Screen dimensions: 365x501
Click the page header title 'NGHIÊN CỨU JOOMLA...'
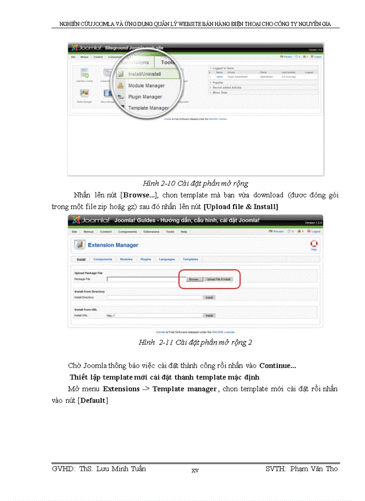[195, 24]
